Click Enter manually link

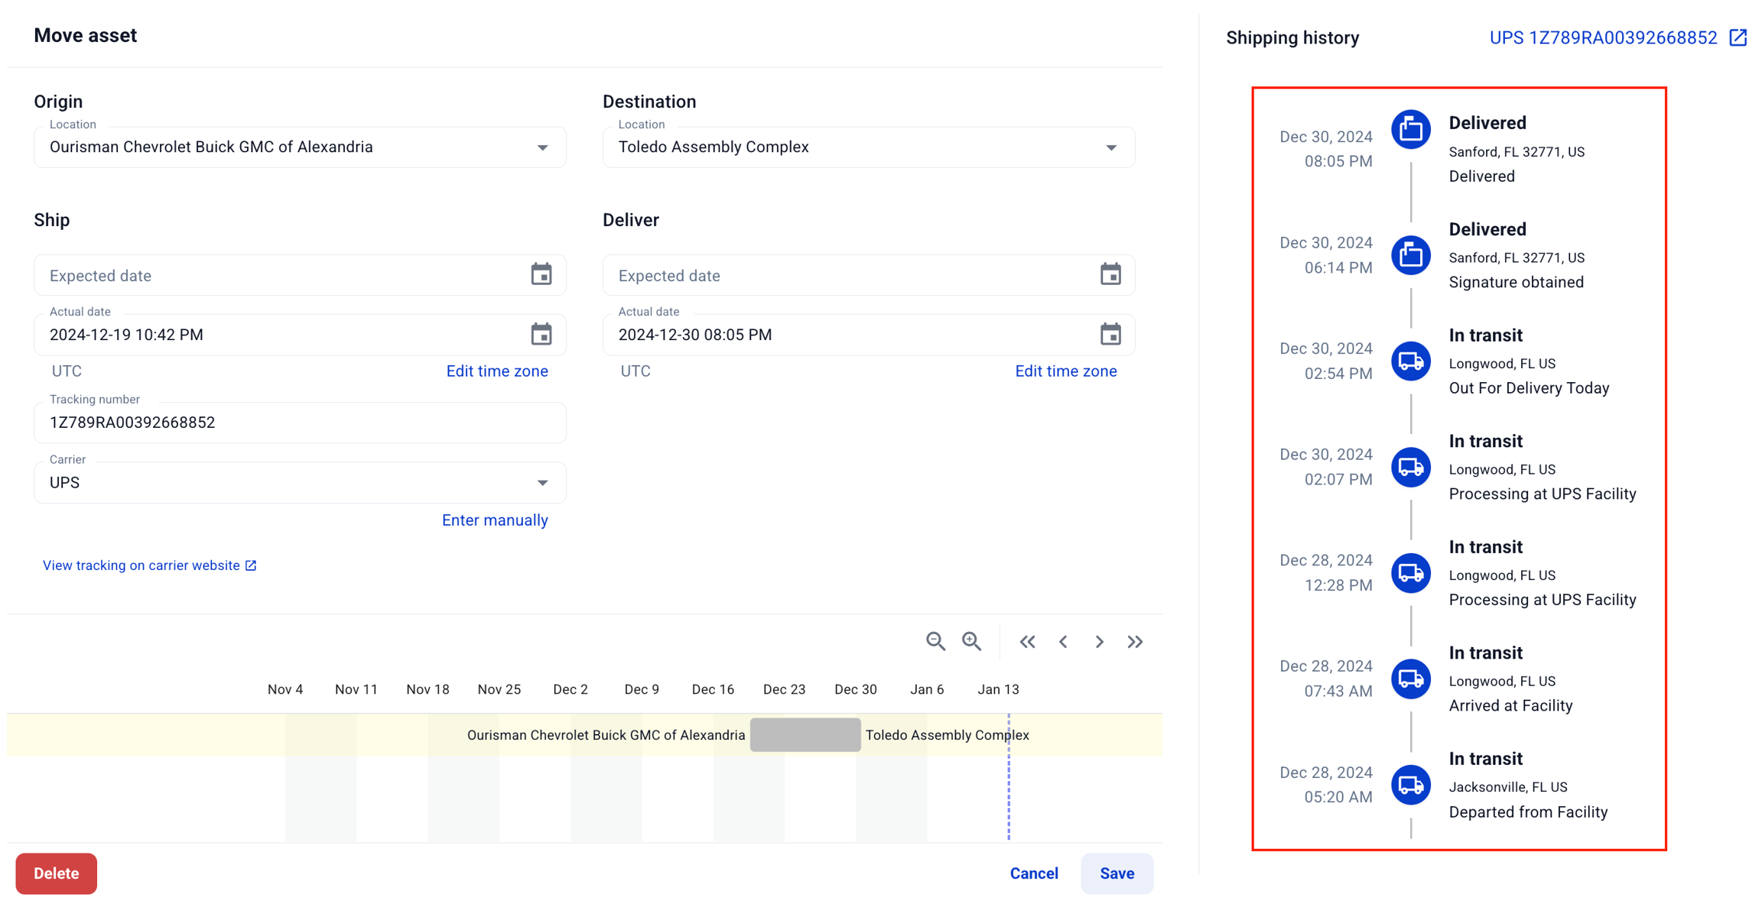click(495, 520)
